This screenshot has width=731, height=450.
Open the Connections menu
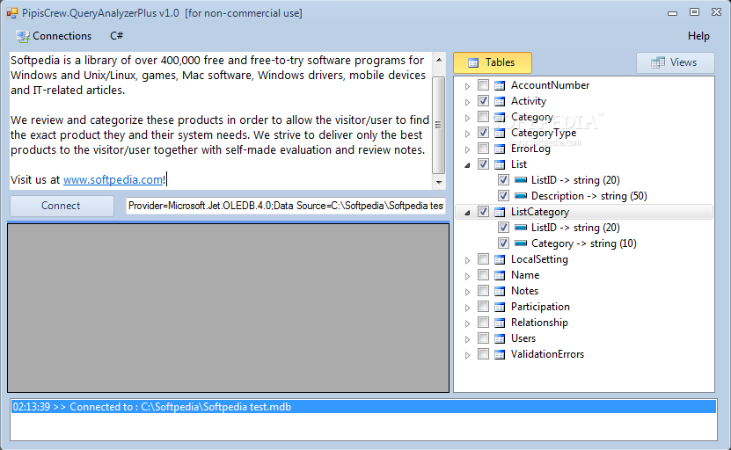coord(54,36)
